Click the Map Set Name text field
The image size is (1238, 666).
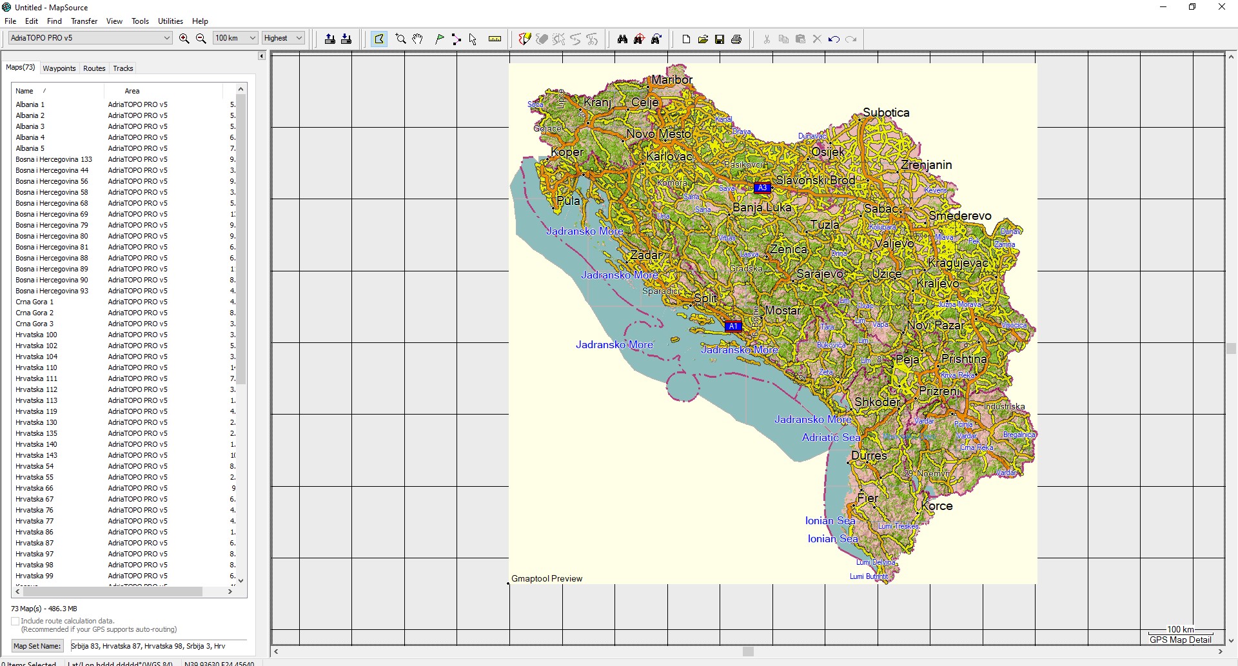pyautogui.click(x=158, y=646)
